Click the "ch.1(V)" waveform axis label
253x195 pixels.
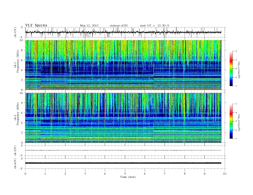point(15,32)
